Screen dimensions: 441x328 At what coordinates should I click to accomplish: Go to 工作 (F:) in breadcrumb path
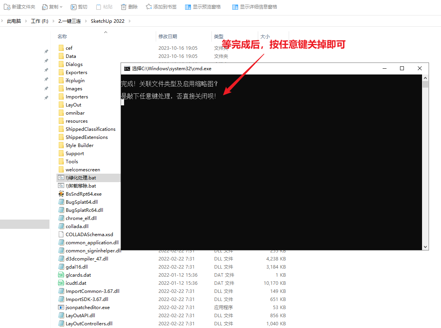tap(39, 21)
